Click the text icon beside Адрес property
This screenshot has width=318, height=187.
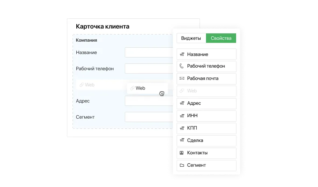point(182,103)
